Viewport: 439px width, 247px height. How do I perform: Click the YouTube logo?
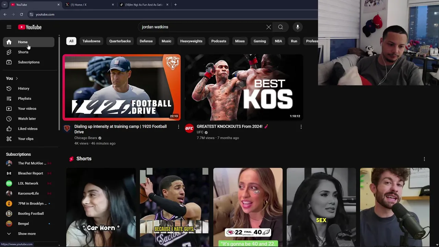30,27
